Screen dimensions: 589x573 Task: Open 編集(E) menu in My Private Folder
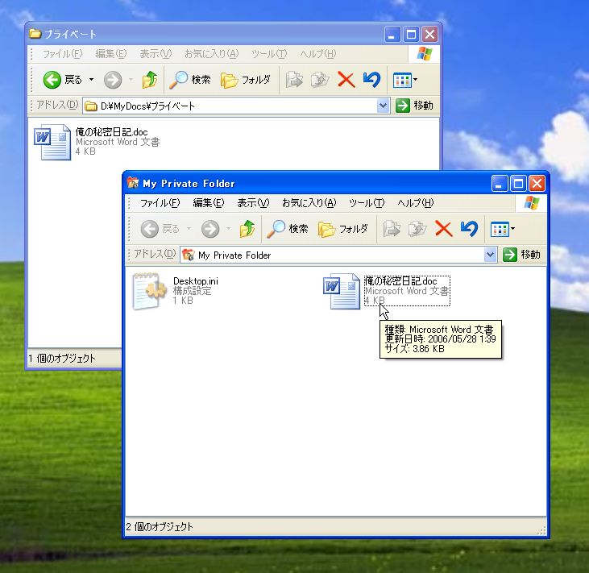208,203
